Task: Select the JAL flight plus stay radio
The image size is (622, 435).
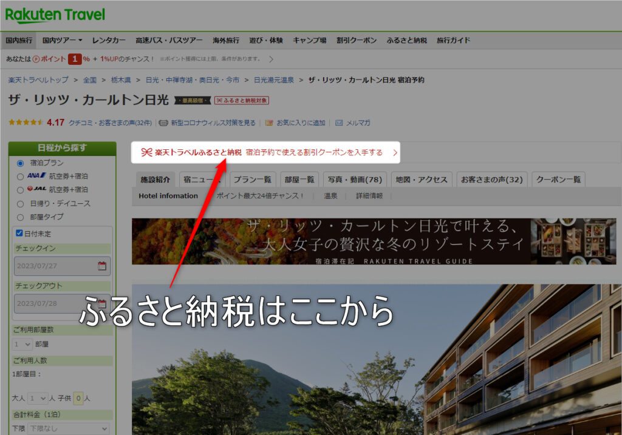Action: tap(21, 190)
